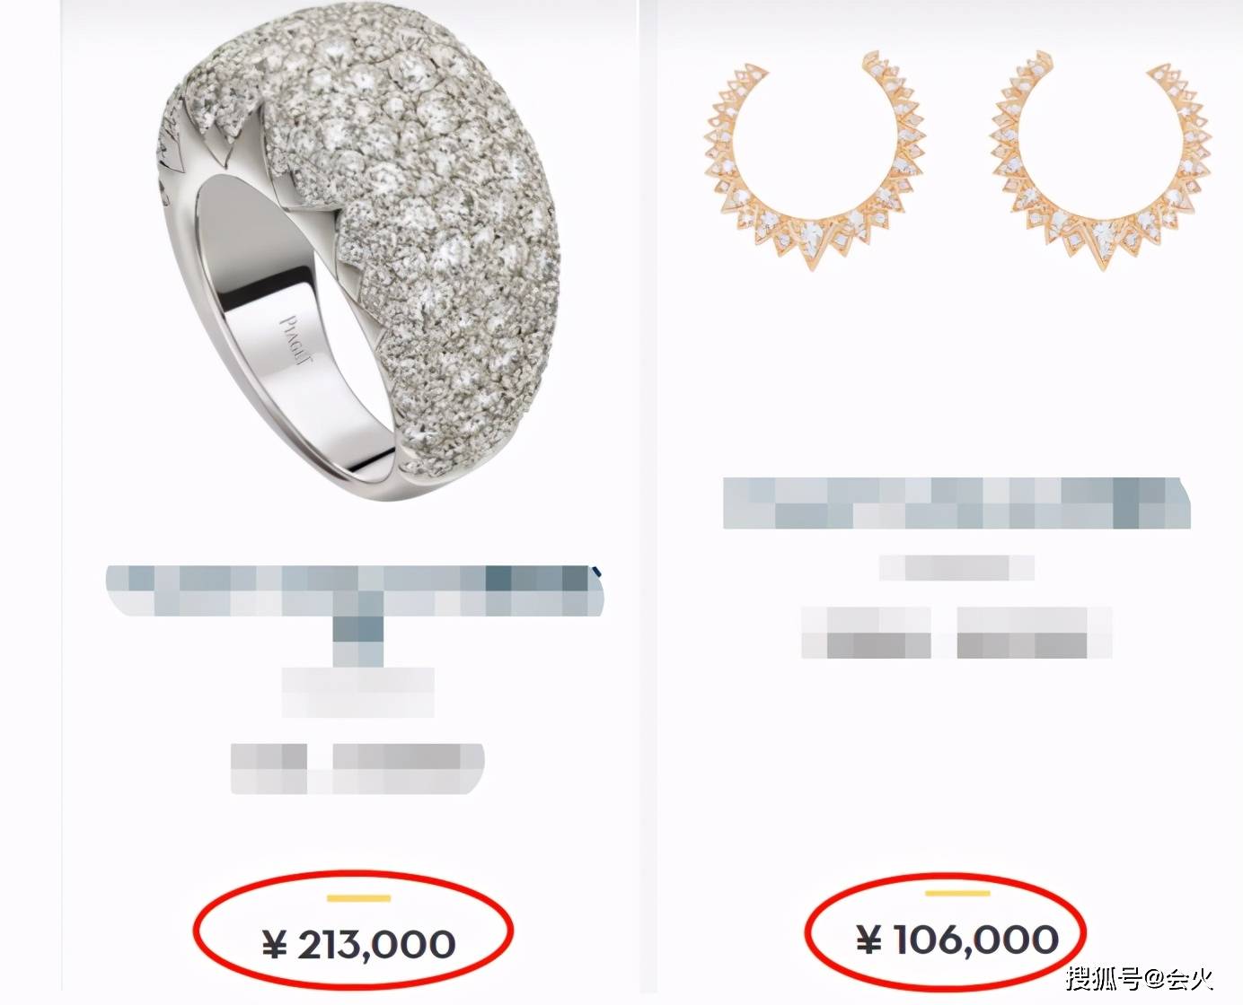
Task: Click the left blurred option under ring
Action: (269, 768)
